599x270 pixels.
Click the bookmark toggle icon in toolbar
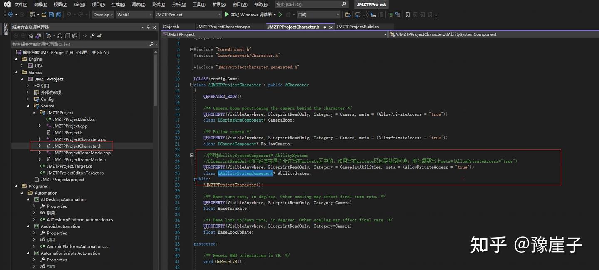(x=408, y=15)
